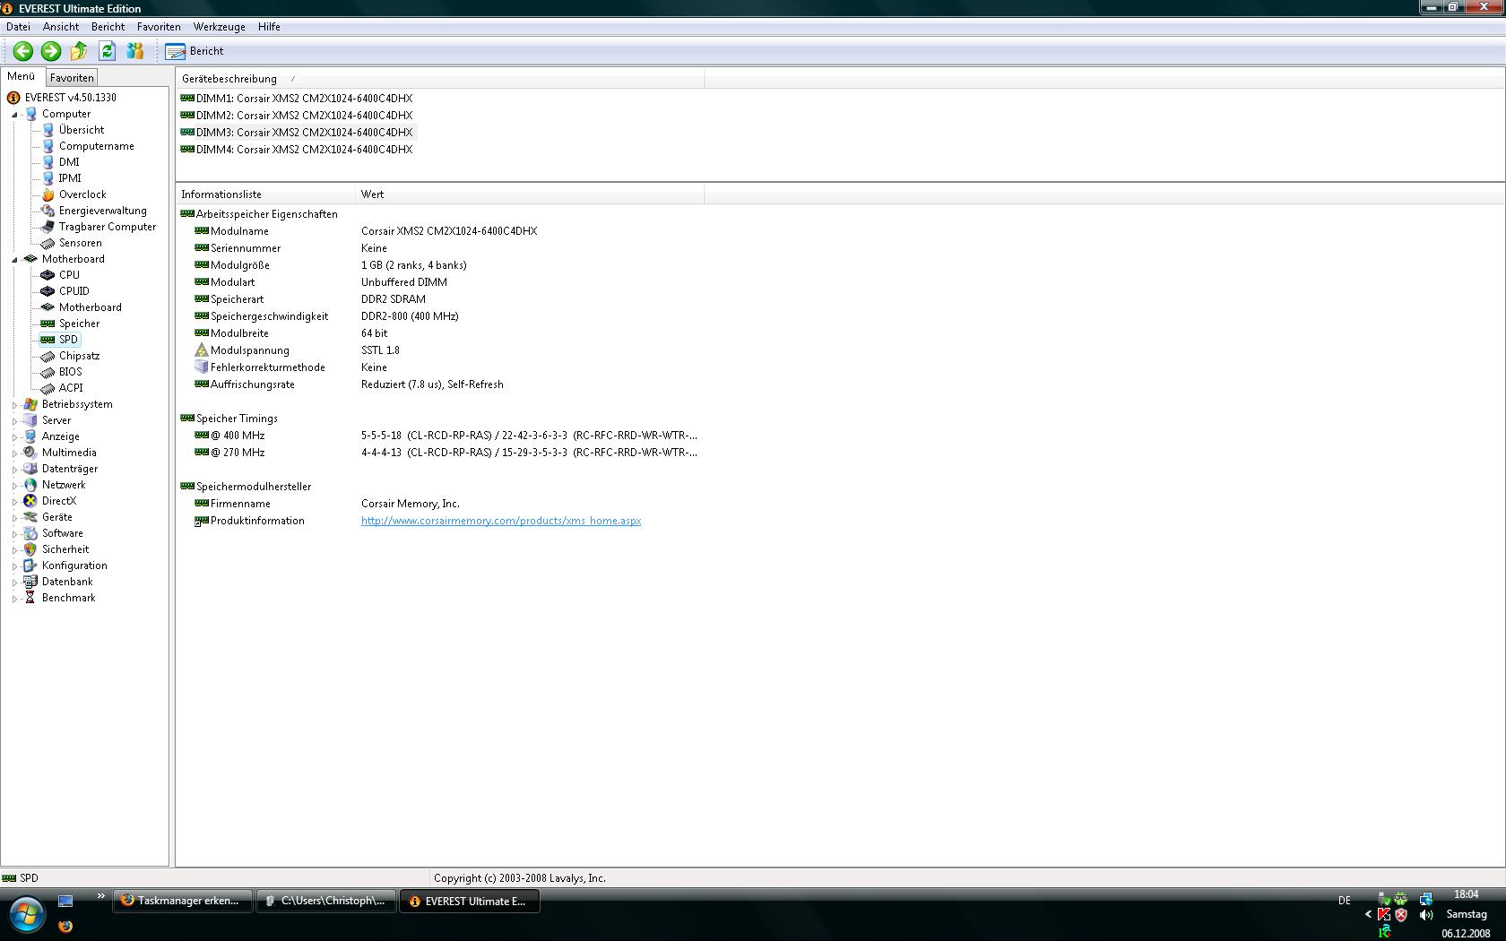Click the Show Desktop quick launch icon
The image size is (1506, 941).
coord(65,901)
